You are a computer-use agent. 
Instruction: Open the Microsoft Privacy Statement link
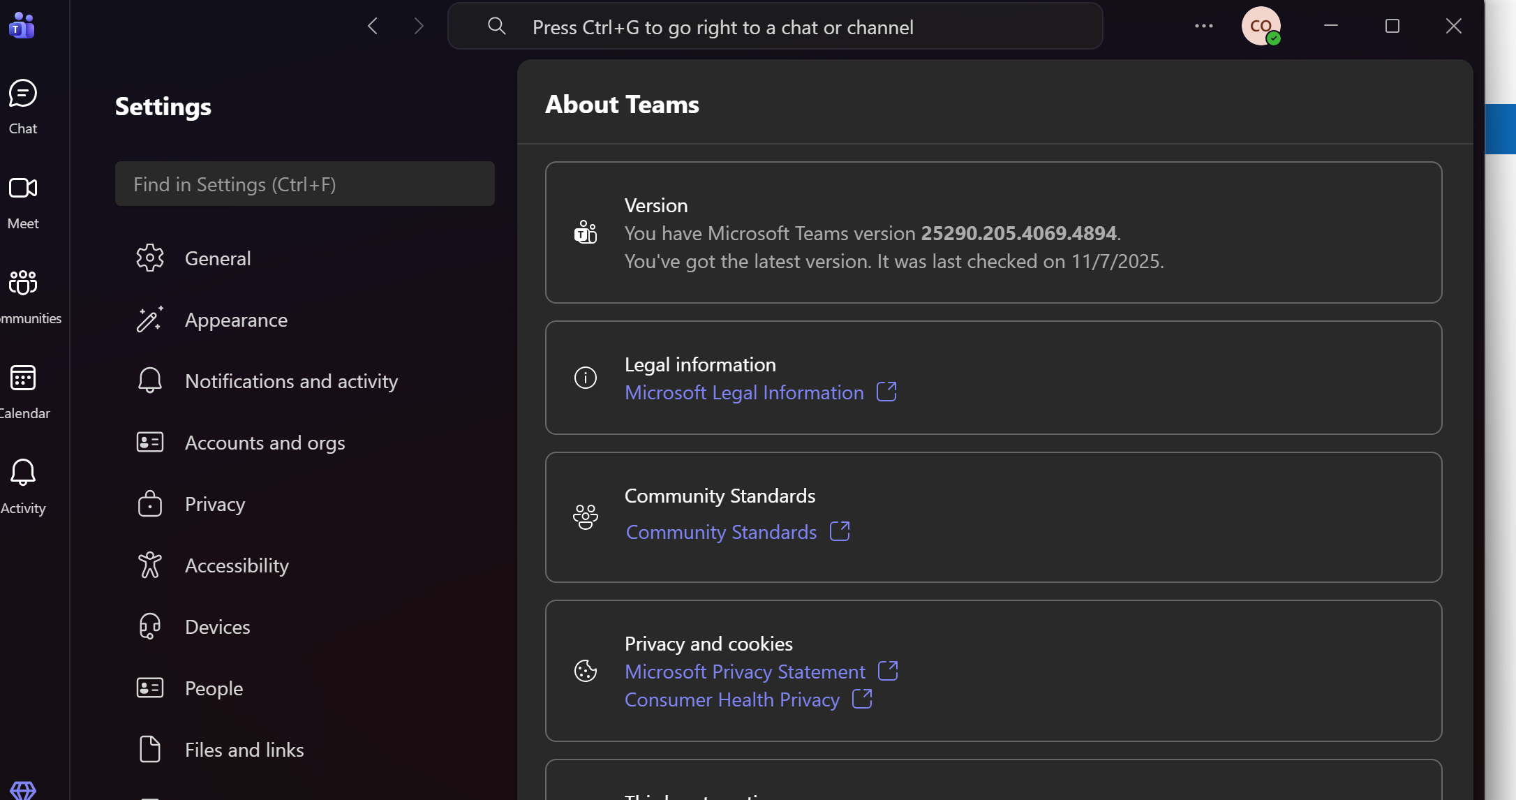(745, 672)
